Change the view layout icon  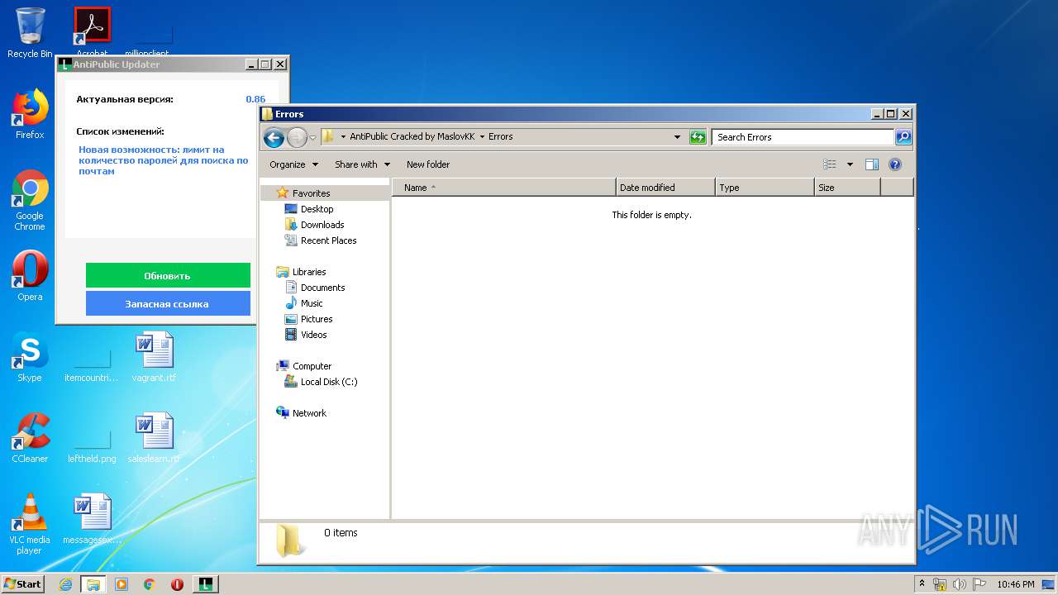pos(830,164)
